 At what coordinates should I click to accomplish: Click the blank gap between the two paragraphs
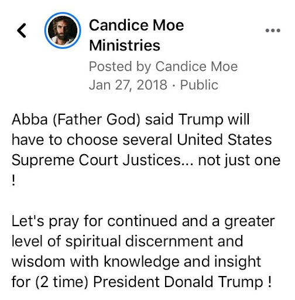[146, 201]
